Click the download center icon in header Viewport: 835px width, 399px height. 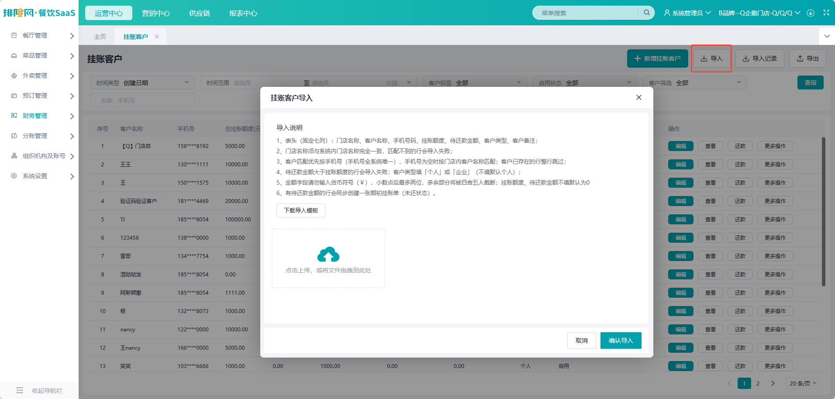[x=811, y=13]
